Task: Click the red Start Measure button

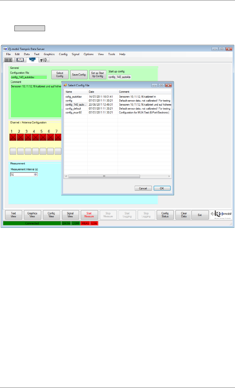Action: pyautogui.click(x=89, y=215)
